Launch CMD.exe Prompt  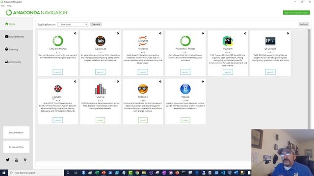tap(58, 72)
